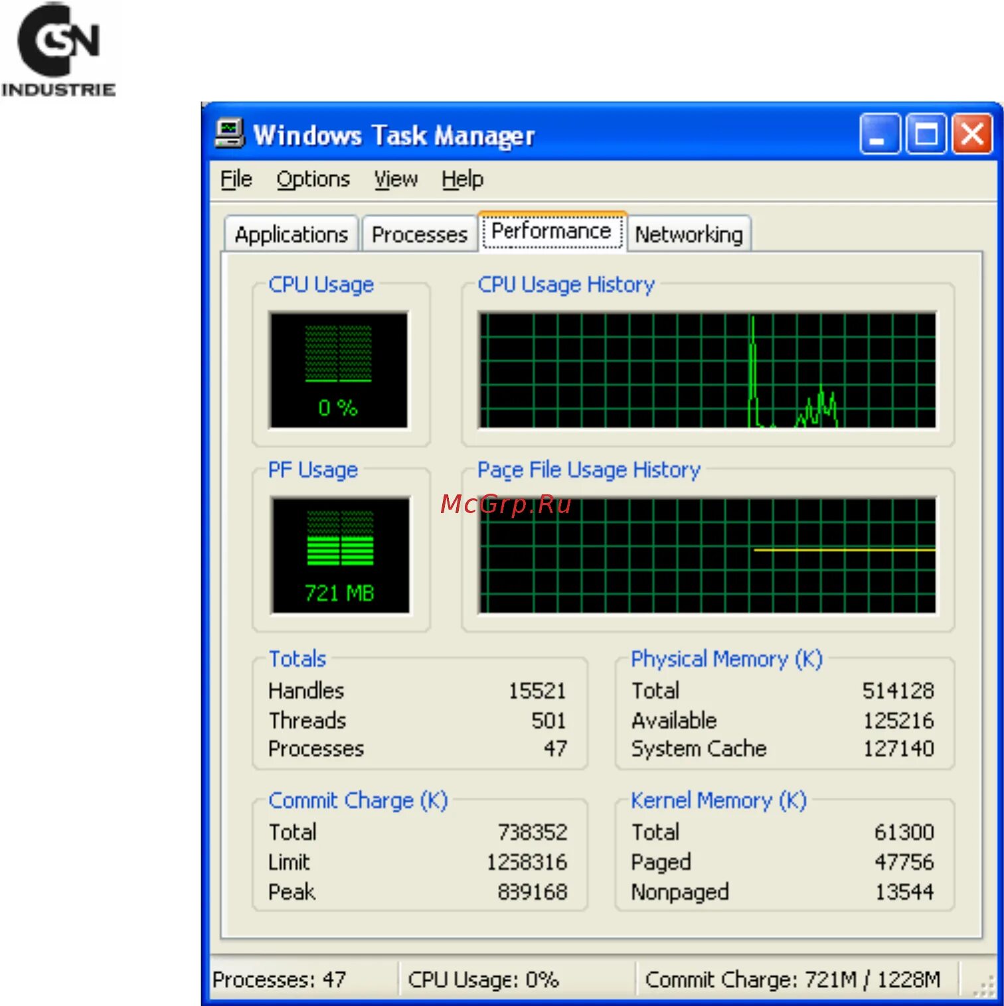Click the Peak label in Commit Charge

coord(292,892)
